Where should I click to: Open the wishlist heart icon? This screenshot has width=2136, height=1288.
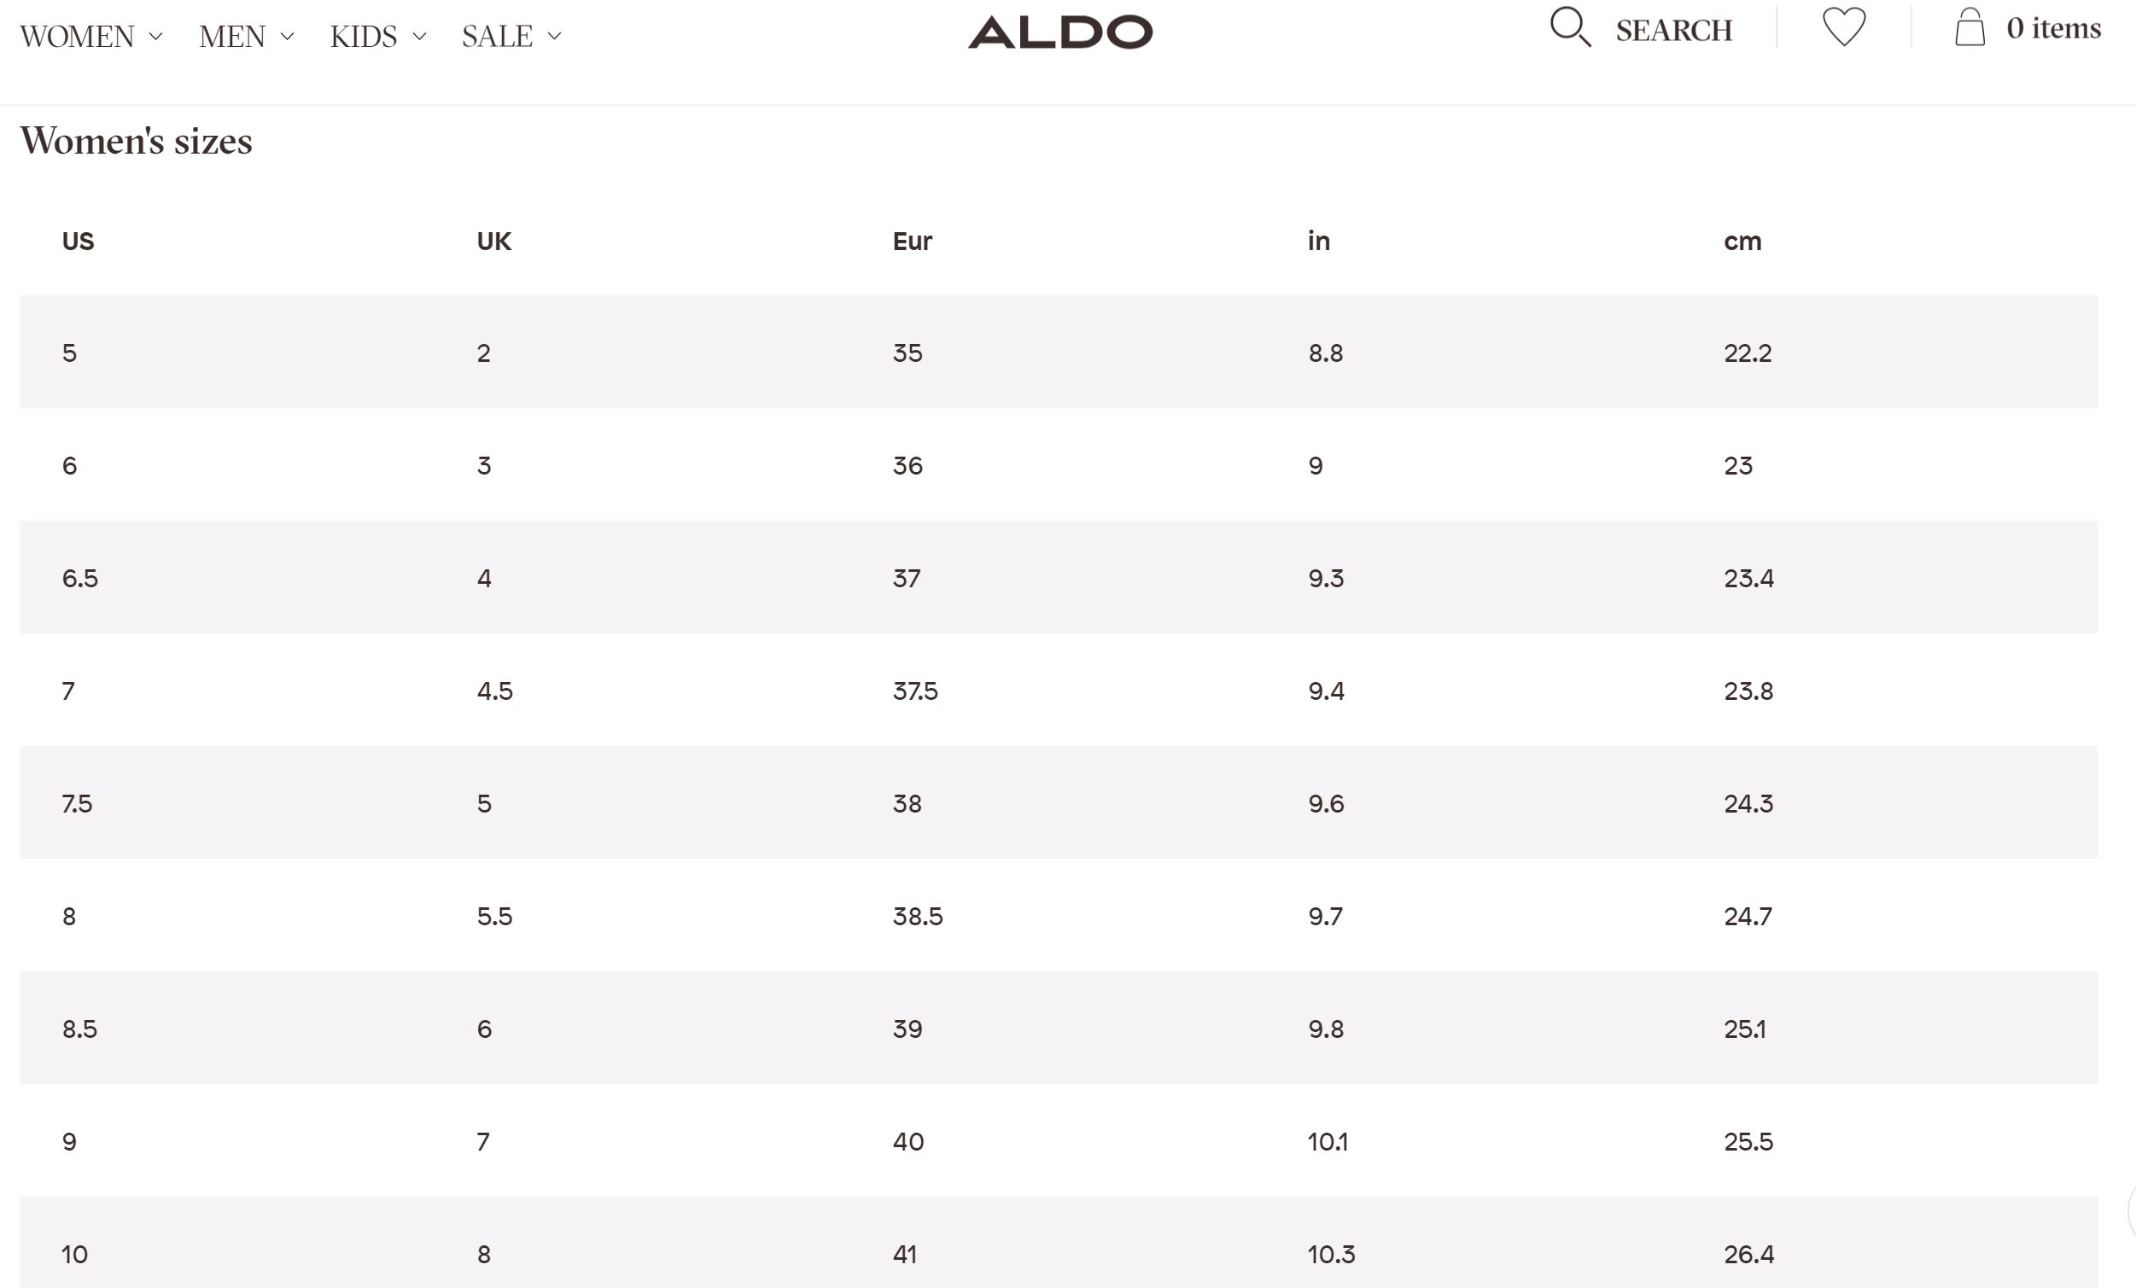(1843, 26)
